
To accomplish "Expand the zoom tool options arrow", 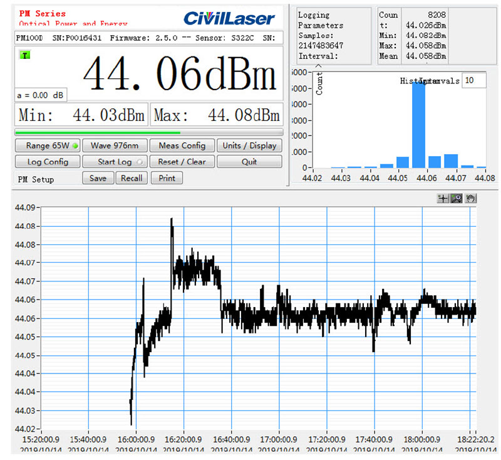I will click(458, 201).
